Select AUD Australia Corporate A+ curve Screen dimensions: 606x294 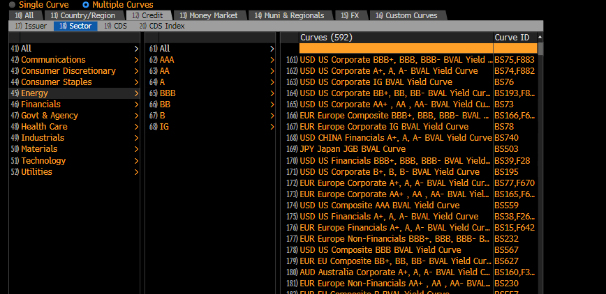tap(396, 272)
